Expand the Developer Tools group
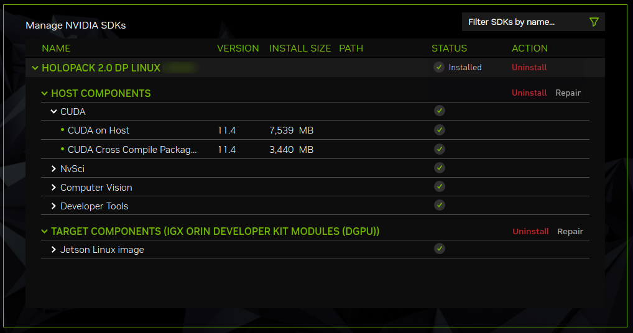This screenshot has width=633, height=333. point(53,206)
